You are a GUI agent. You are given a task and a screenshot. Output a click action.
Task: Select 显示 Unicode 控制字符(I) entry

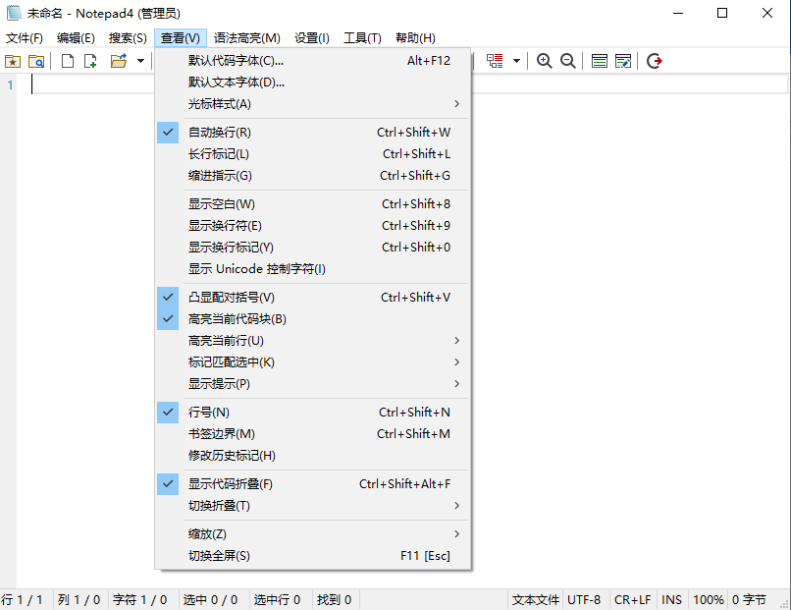tap(313, 269)
